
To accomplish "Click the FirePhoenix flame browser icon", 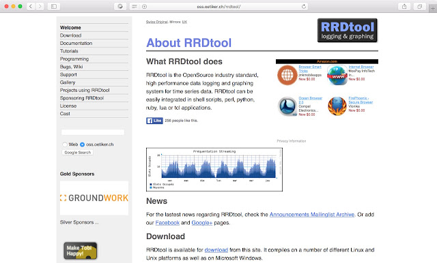I will pyautogui.click(x=337, y=106).
